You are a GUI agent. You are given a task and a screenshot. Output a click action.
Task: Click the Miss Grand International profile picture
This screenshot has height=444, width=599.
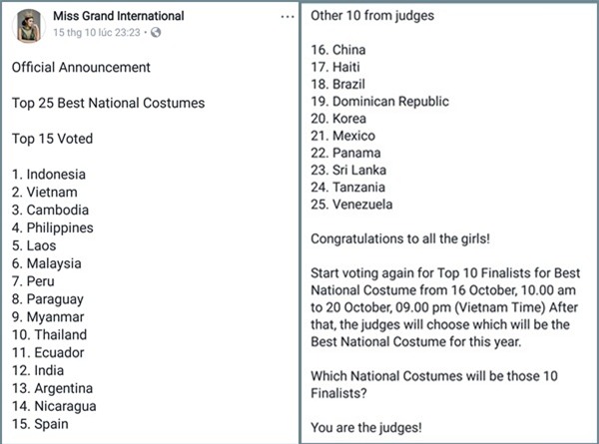coord(27,25)
